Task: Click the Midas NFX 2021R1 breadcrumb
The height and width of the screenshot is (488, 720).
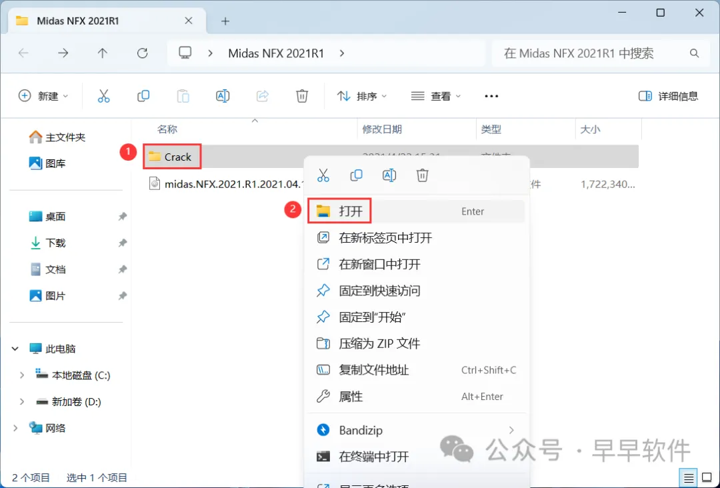Action: pyautogui.click(x=276, y=53)
